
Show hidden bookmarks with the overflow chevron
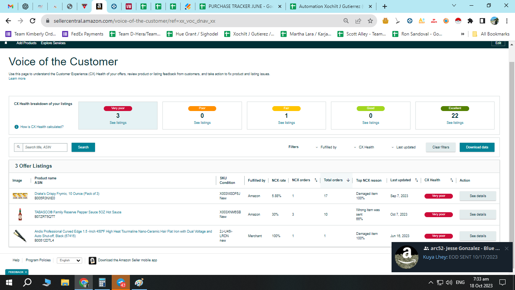point(462,34)
